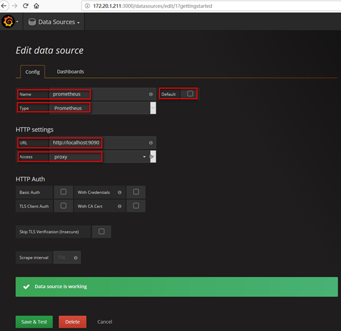Switch to the Dashboards tab

70,71
